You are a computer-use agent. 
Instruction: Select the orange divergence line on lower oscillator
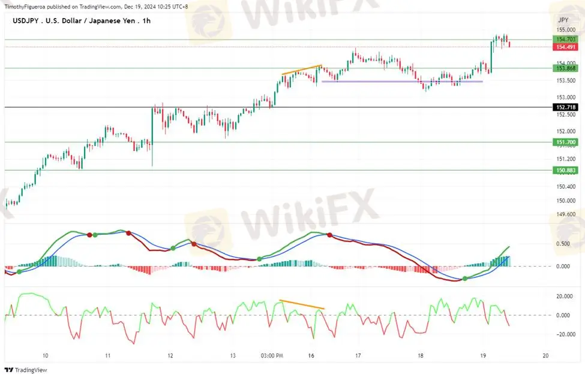[302, 304]
